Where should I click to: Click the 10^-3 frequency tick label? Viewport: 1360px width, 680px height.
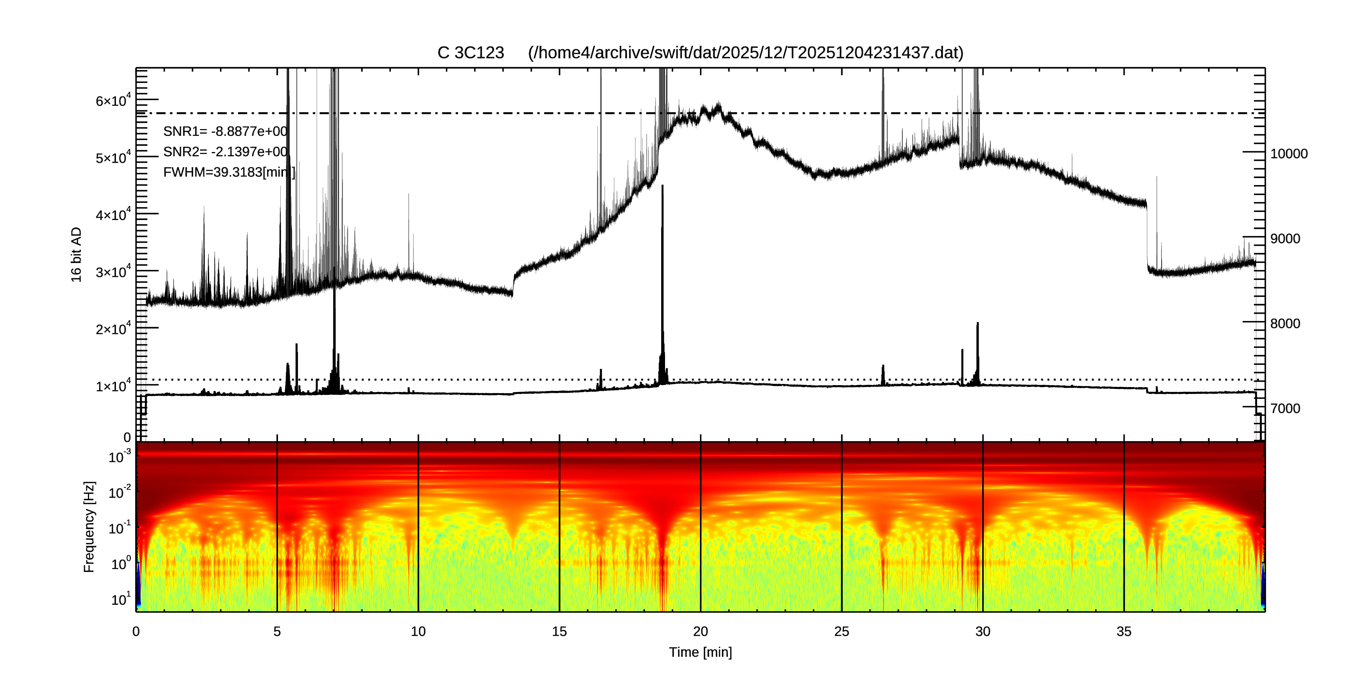119,456
